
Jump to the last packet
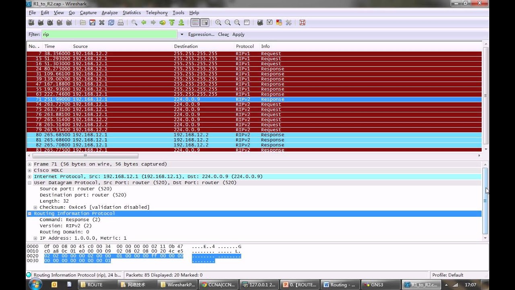point(181,23)
